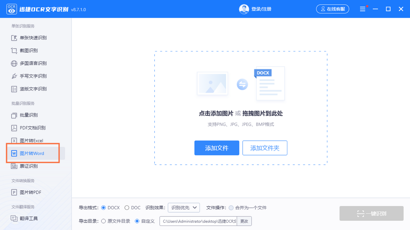Image resolution: width=410 pixels, height=230 pixels.
Task: Open 竖版文字识别 in the sidebar
Action: click(x=33, y=89)
